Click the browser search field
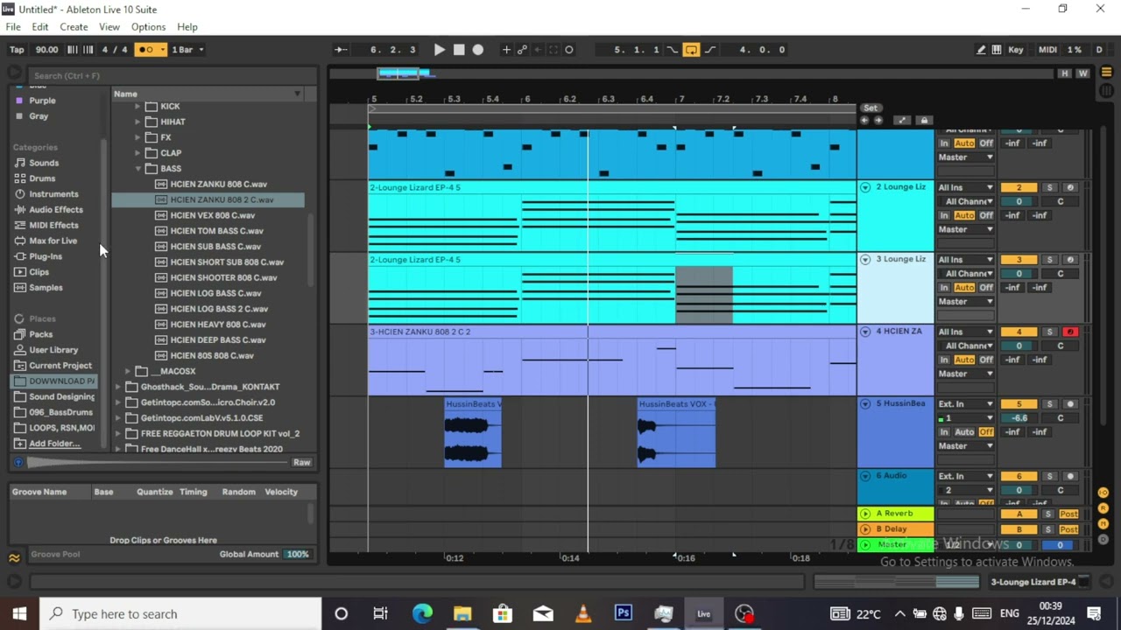 tap(171, 75)
